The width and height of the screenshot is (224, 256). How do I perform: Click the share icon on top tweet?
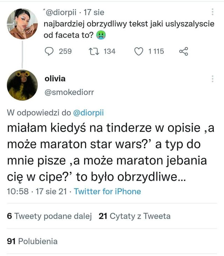[x=183, y=51]
